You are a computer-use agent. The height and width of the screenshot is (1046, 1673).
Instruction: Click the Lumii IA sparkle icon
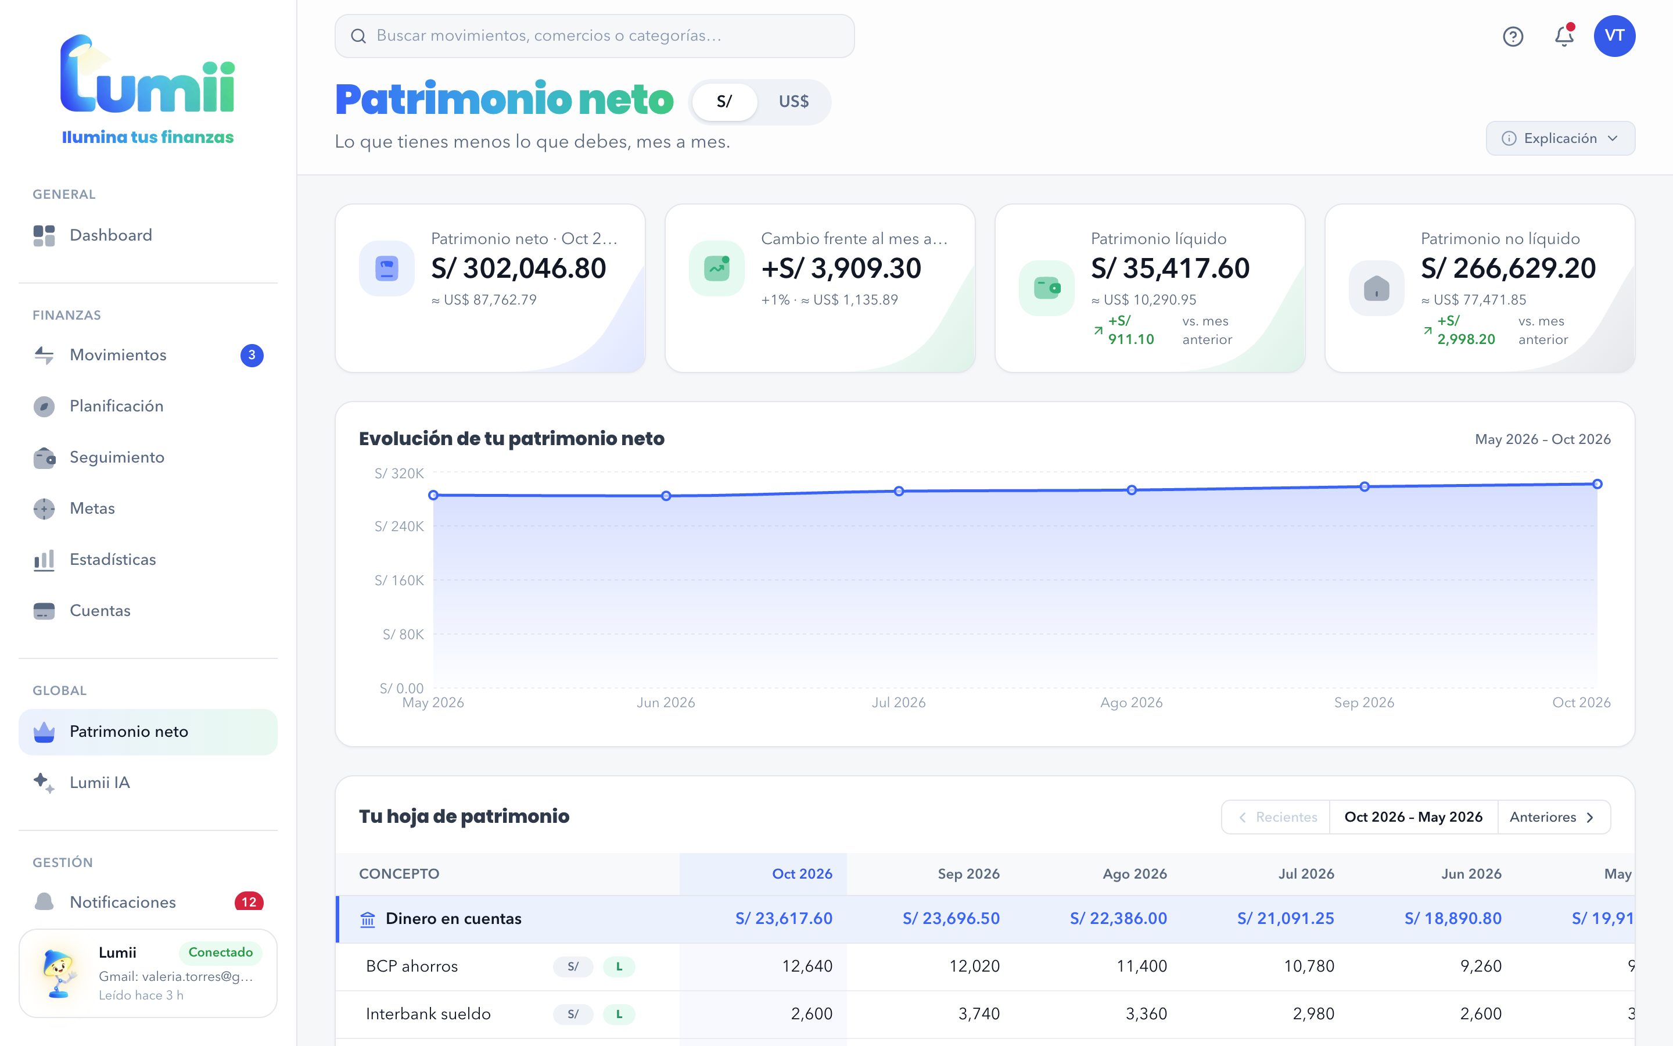click(x=44, y=782)
